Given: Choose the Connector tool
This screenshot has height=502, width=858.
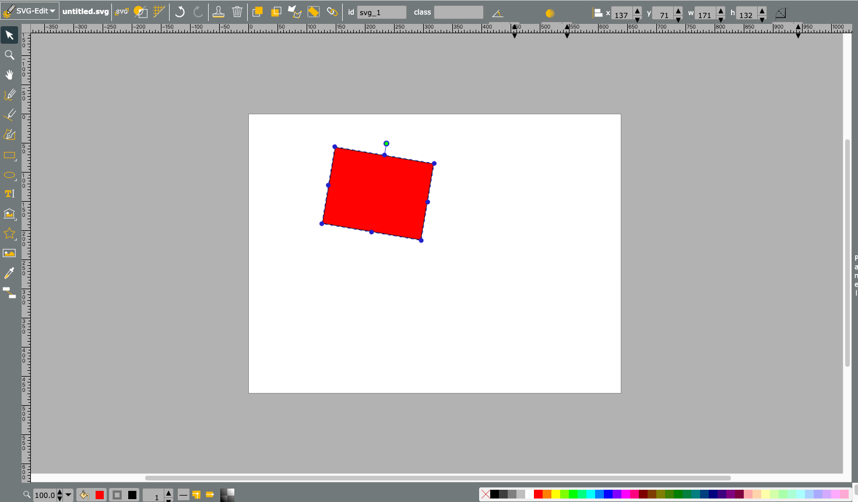Looking at the screenshot, I should click(x=9, y=293).
